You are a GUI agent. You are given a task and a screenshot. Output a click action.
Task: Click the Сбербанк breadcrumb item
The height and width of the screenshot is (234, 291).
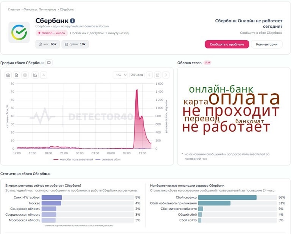coord(67,9)
